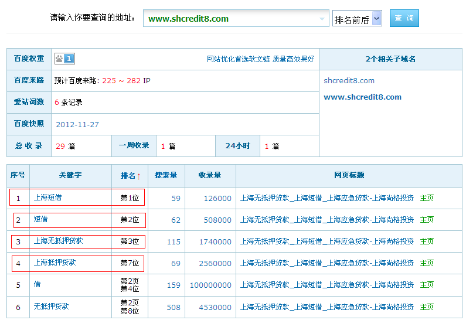This screenshot has width=466, height=320.
Task: Click the search volume 508 in row 6
Action: pyautogui.click(x=174, y=307)
